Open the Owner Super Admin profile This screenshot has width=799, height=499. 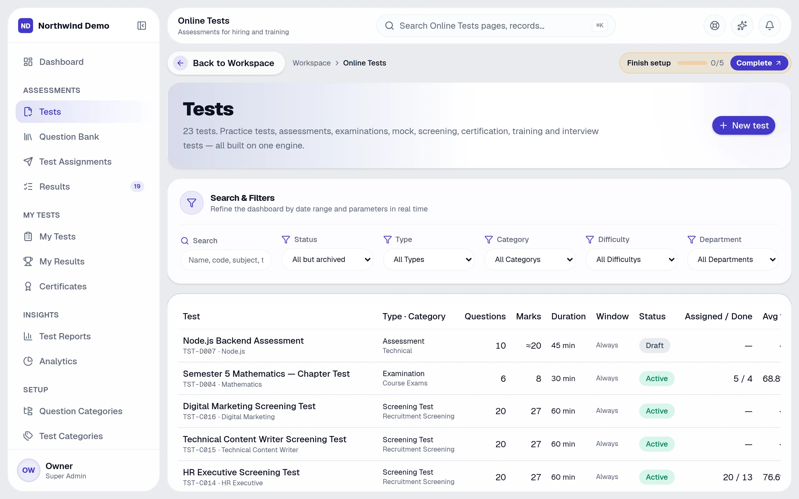(x=83, y=470)
